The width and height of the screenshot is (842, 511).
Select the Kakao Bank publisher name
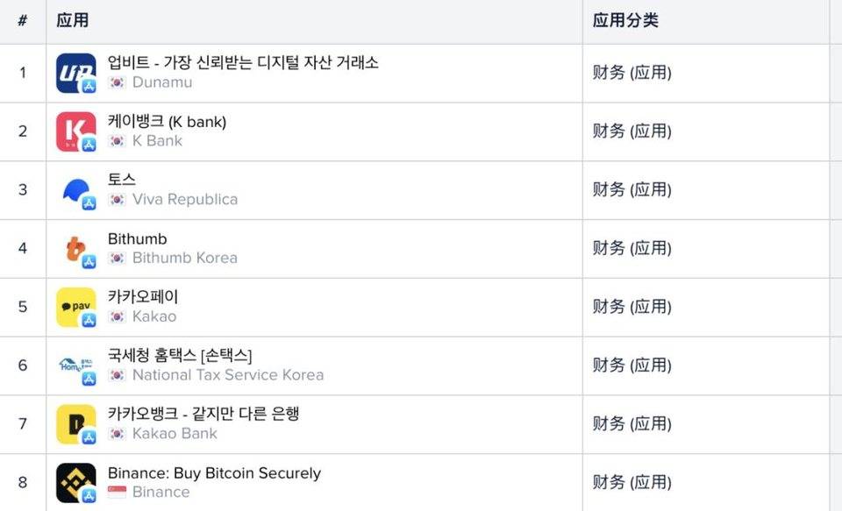pyautogui.click(x=175, y=434)
